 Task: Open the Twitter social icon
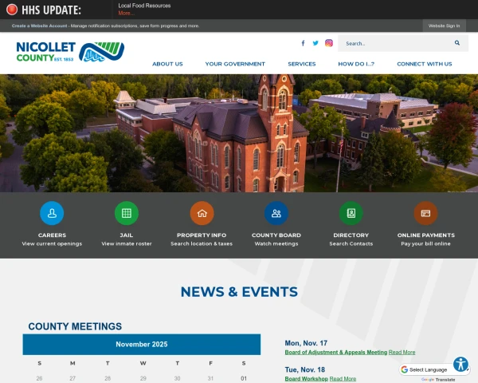(x=315, y=43)
